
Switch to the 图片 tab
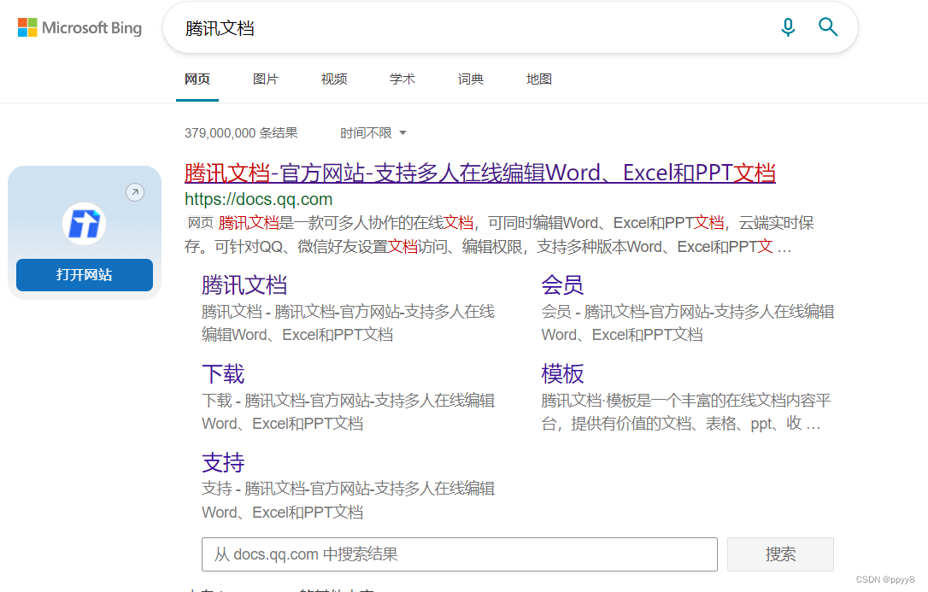[x=265, y=79]
